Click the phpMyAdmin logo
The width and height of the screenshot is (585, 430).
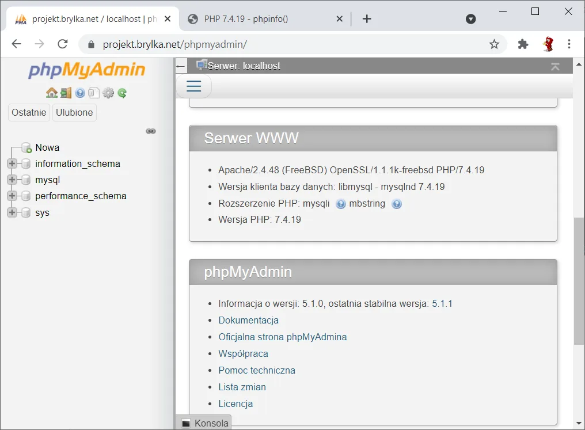point(86,70)
